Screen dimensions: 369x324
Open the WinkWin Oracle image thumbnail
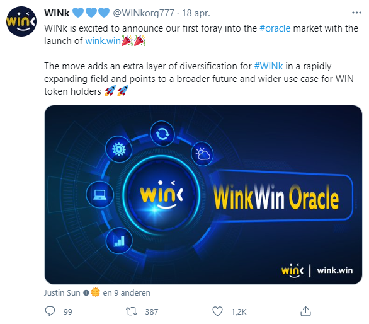point(203,195)
